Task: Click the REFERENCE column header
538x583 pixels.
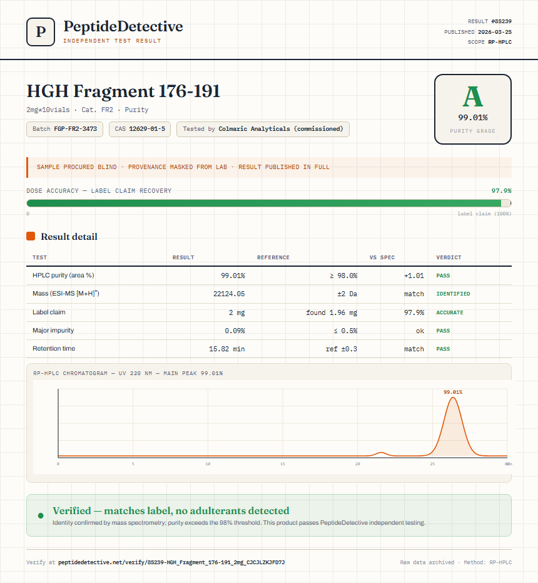Action: [x=273, y=257]
